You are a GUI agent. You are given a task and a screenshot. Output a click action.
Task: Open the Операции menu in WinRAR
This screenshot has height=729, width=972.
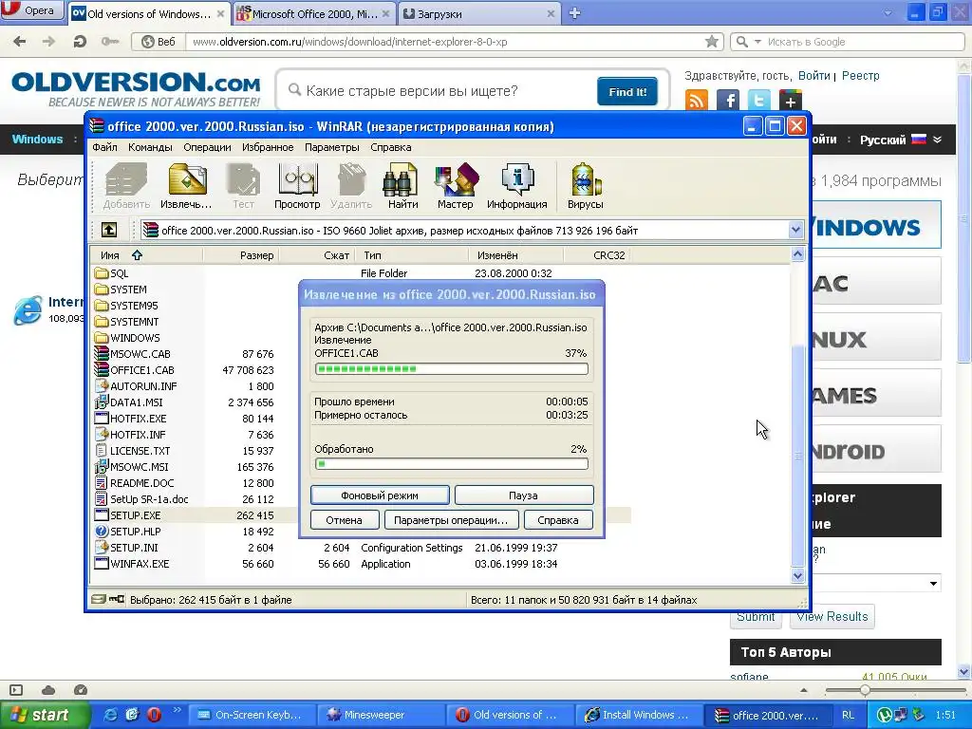point(207,147)
